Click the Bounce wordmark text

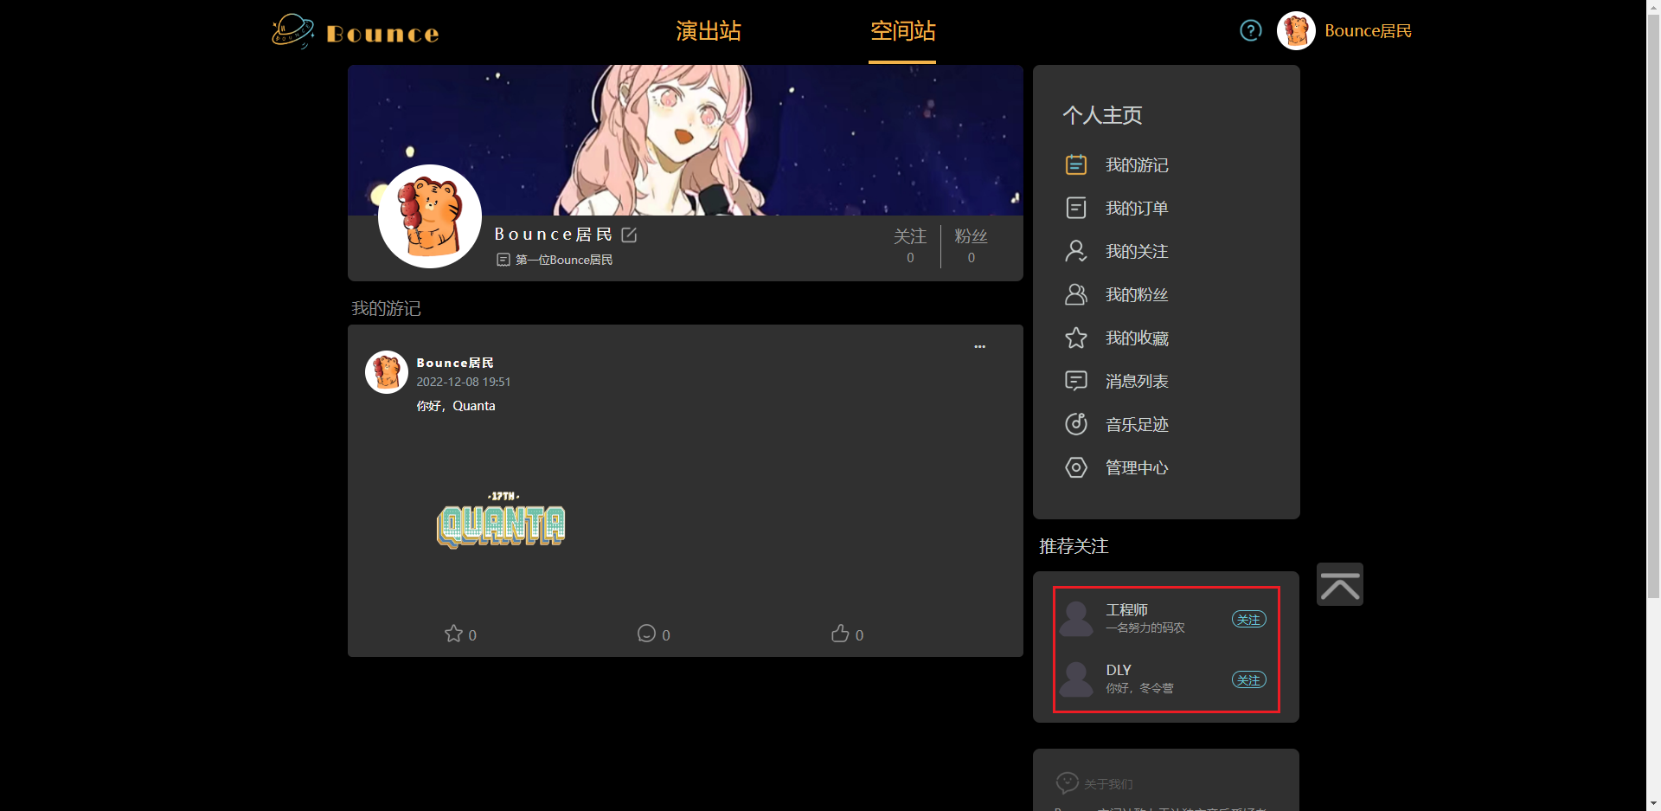382,34
